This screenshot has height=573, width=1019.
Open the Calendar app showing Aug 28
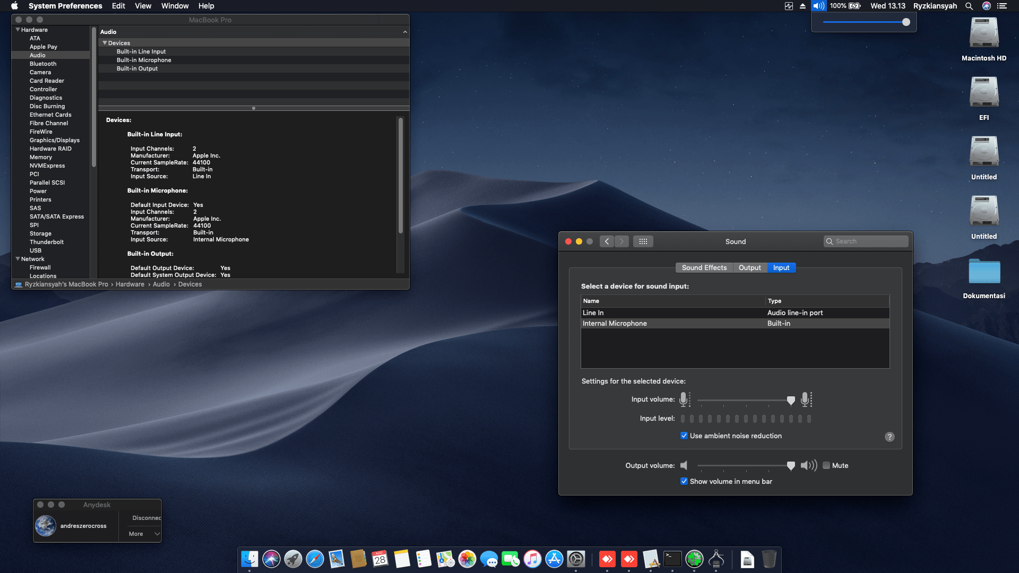click(x=379, y=559)
